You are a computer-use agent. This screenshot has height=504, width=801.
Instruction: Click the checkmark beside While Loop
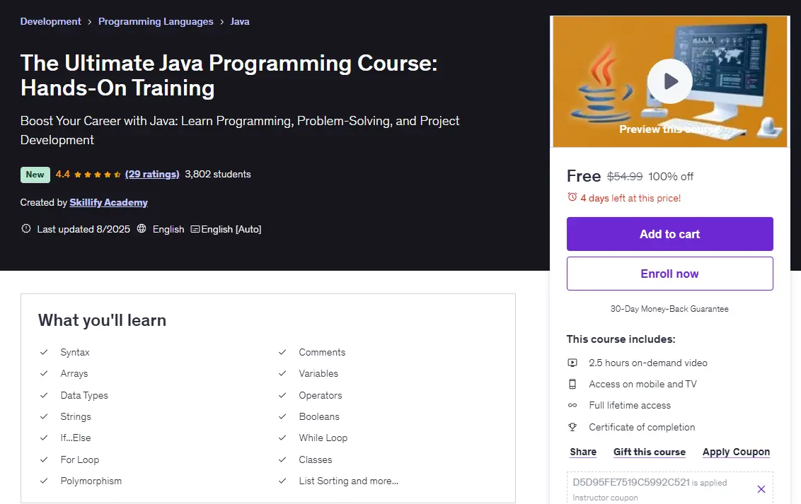coord(282,438)
